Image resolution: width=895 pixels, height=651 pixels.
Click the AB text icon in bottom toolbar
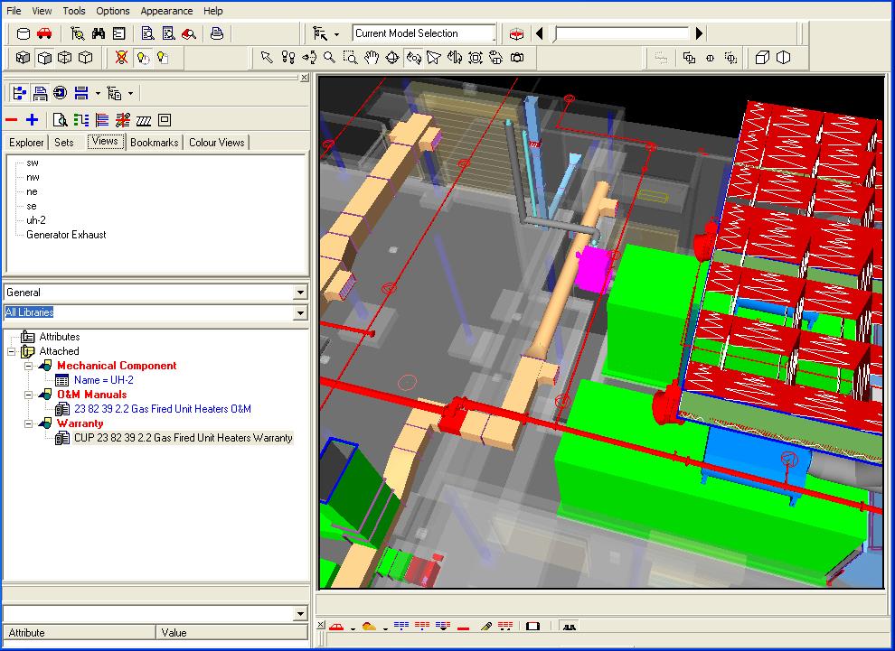pos(569,627)
